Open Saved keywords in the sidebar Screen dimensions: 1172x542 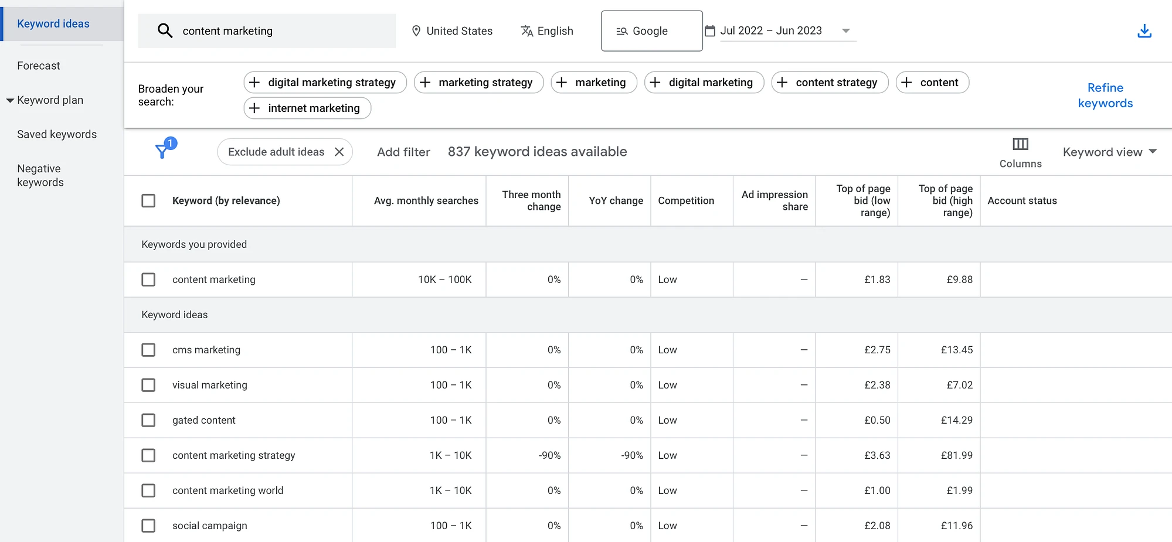click(57, 134)
